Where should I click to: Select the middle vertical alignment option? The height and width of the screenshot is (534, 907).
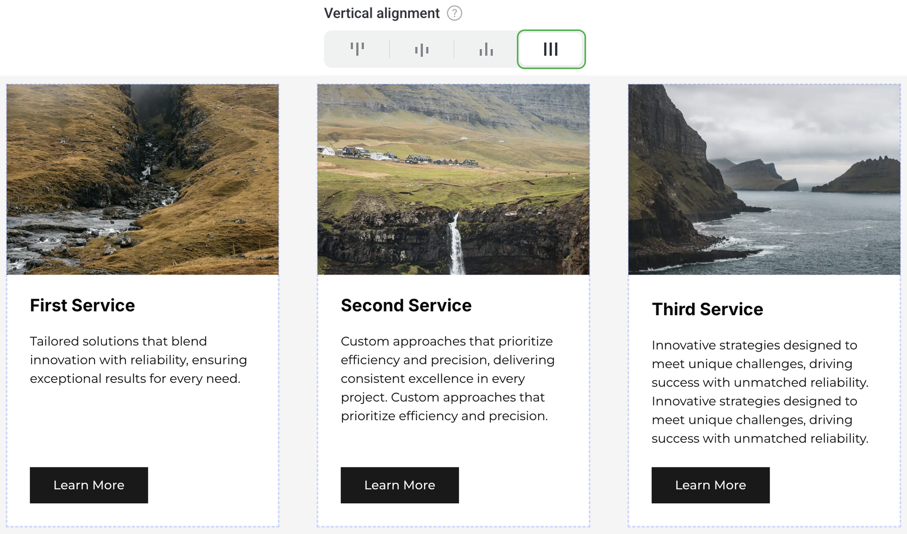pyautogui.click(x=421, y=49)
